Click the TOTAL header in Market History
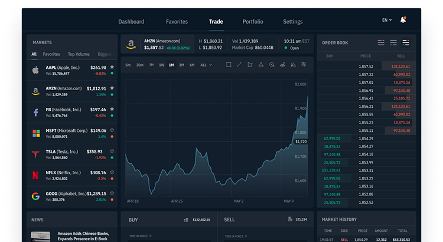 [403, 231]
